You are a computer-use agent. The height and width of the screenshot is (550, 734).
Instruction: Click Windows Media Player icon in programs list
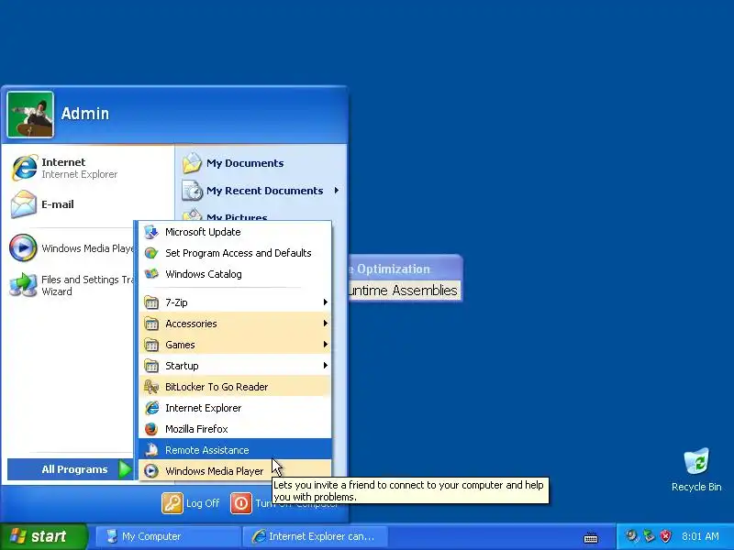[151, 471]
